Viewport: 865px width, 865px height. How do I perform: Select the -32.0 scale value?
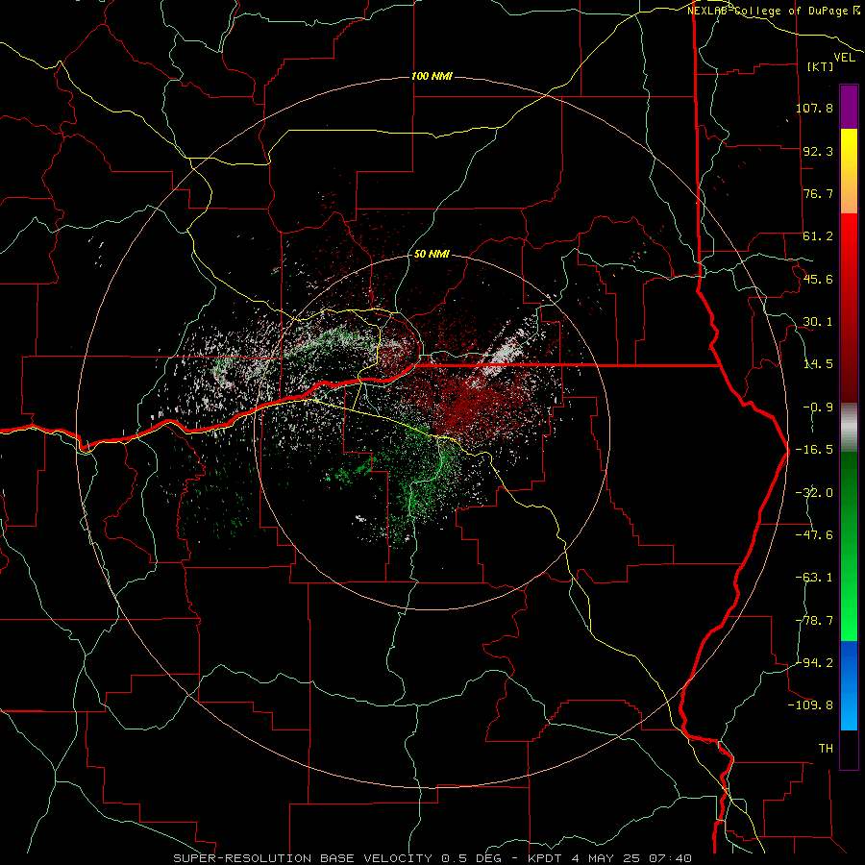coord(814,493)
